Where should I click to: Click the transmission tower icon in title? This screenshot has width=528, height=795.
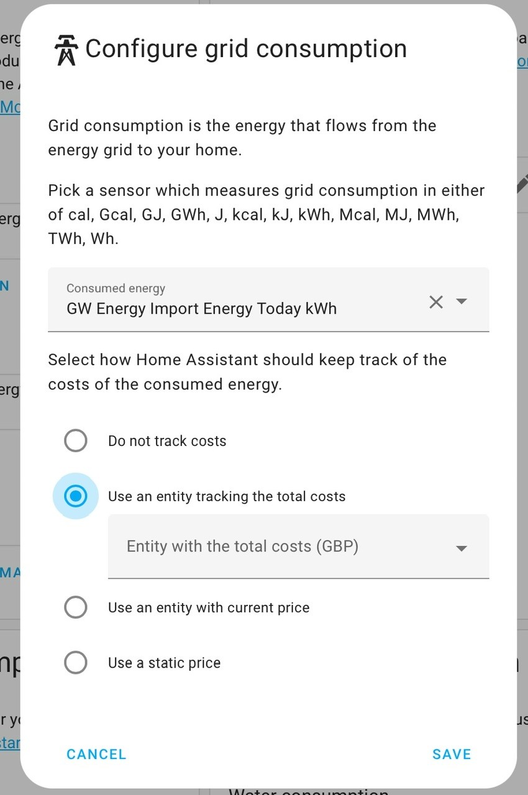point(65,50)
